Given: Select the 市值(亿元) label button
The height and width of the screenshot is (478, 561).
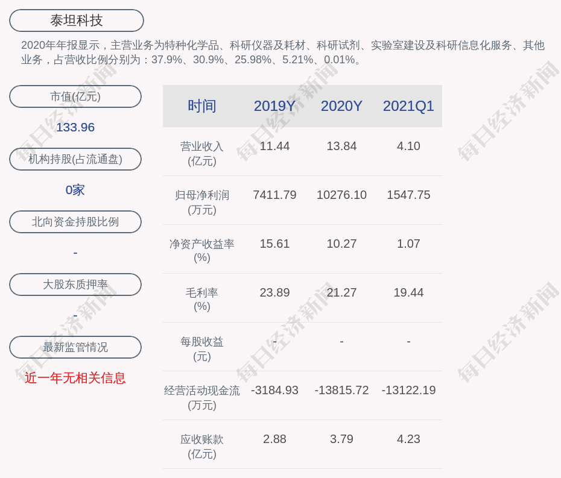Looking at the screenshot, I should point(75,96).
